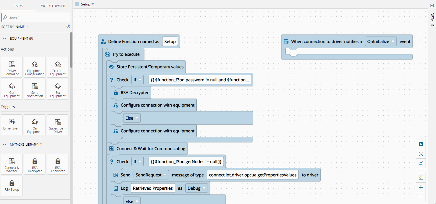Select the Subscribe in Driver trigger
Screen dimensions: 436x204
(x=58, y=125)
